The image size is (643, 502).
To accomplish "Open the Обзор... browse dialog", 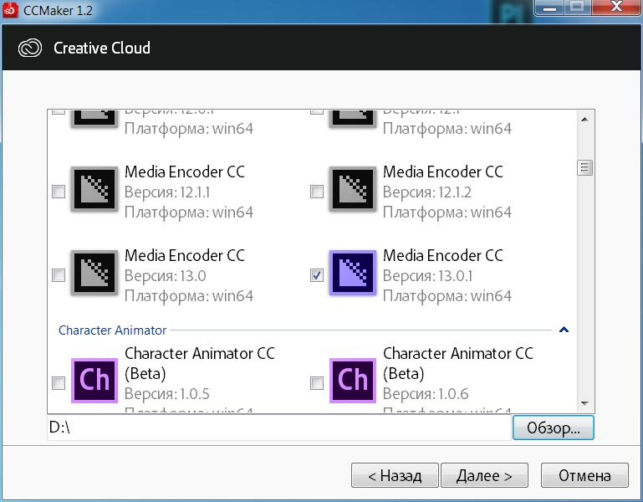I will [554, 428].
